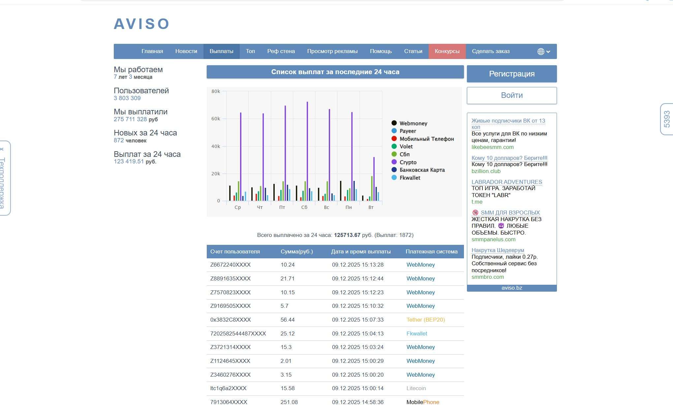
Task: Go to Просмотр рекламы page
Action: (332, 51)
